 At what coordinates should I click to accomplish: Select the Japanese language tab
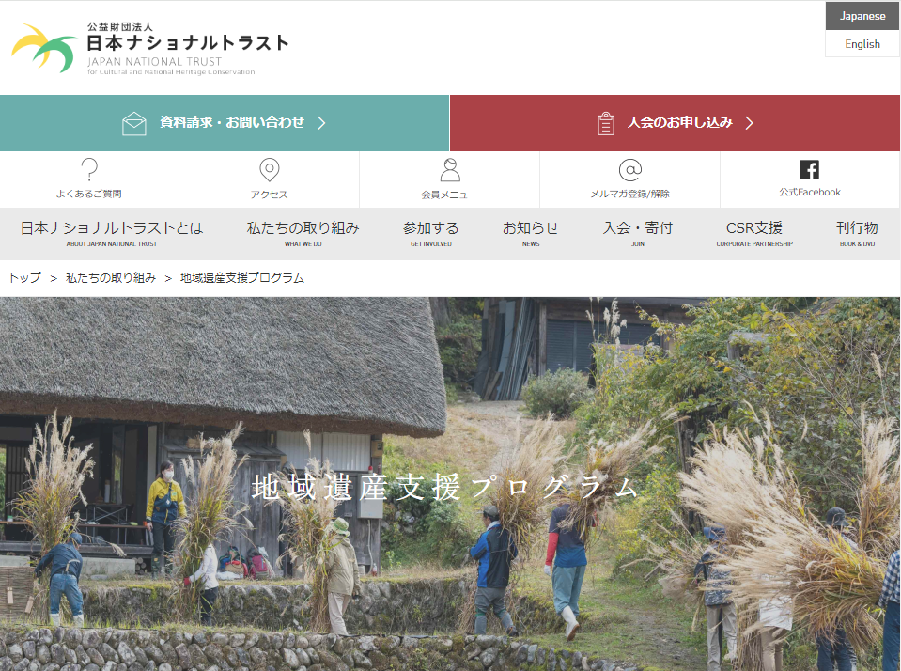[862, 16]
